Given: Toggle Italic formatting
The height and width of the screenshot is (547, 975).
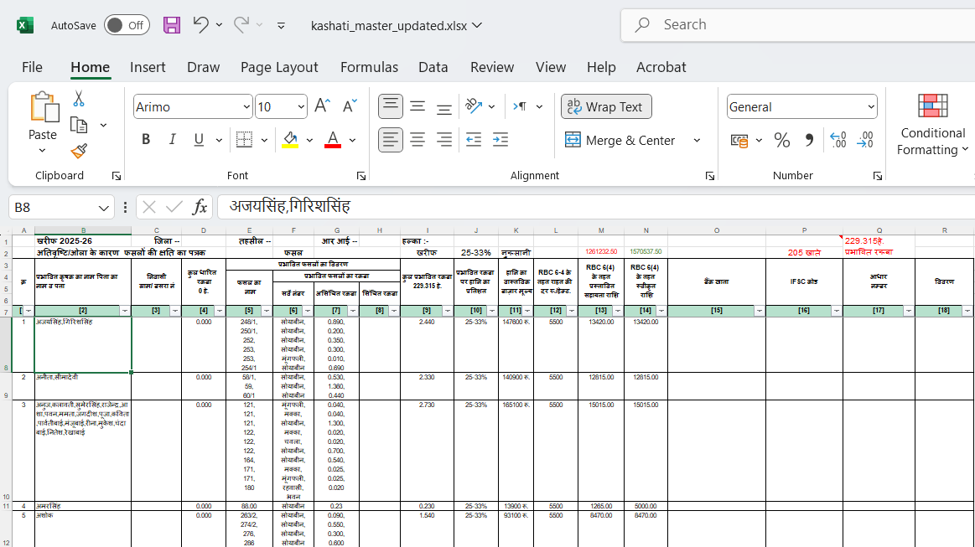Looking at the screenshot, I should coord(172,140).
